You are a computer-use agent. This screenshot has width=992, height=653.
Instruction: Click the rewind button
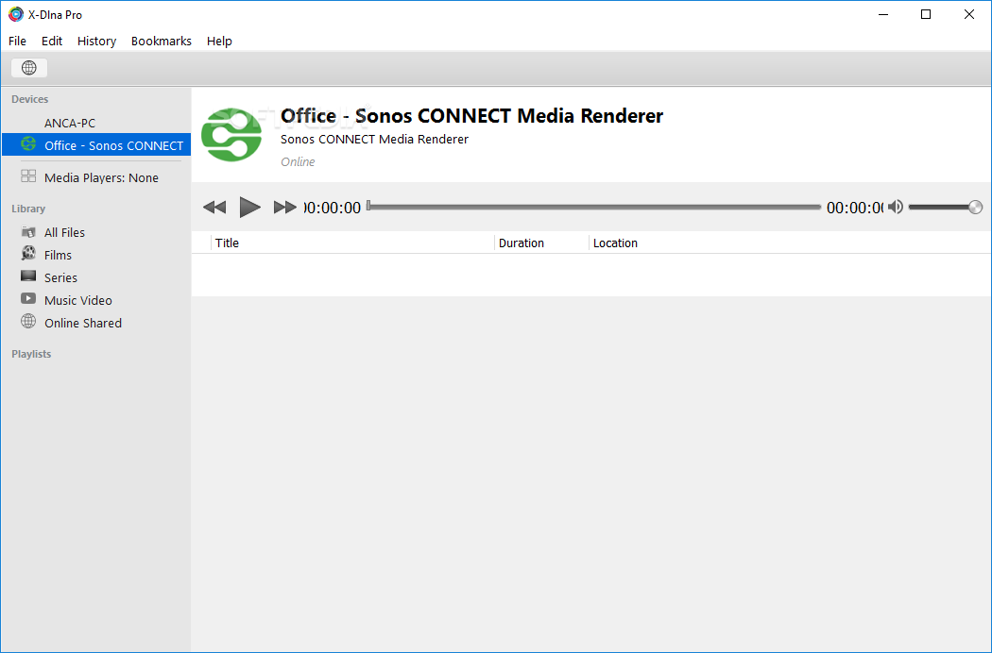coord(214,208)
